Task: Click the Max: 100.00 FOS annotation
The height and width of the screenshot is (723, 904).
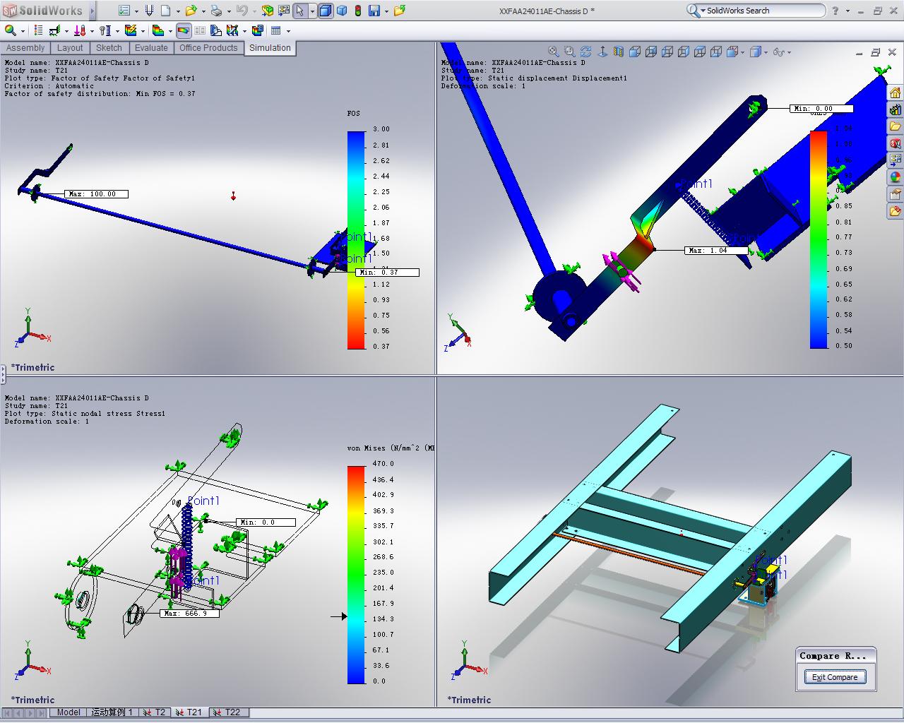Action: 96,194
